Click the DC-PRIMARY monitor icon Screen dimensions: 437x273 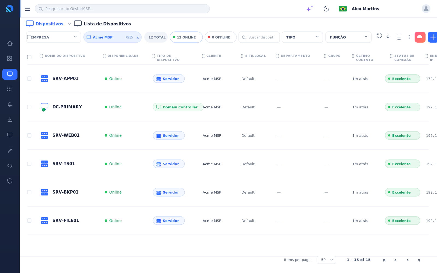45,107
